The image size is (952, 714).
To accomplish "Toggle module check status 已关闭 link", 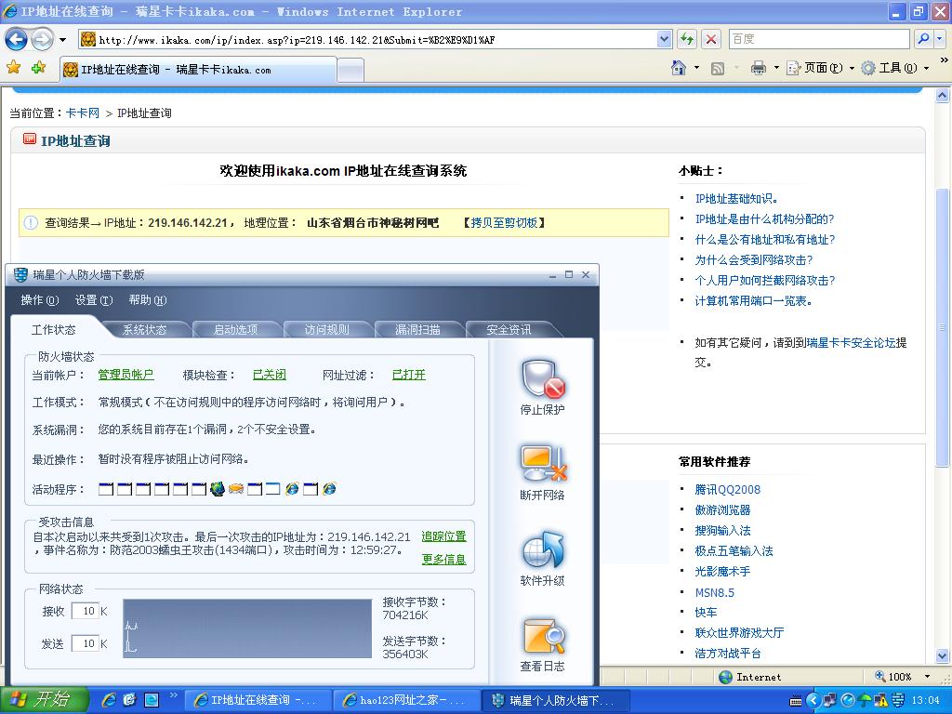I will pyautogui.click(x=269, y=375).
